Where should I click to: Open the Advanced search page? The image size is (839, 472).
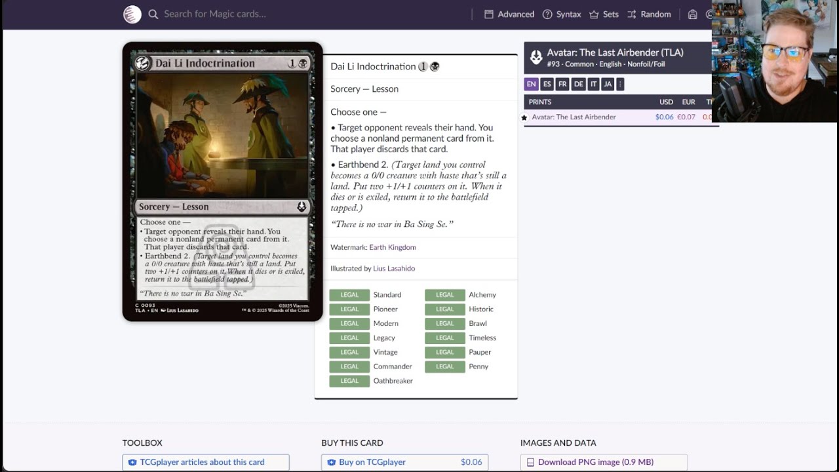pyautogui.click(x=509, y=14)
